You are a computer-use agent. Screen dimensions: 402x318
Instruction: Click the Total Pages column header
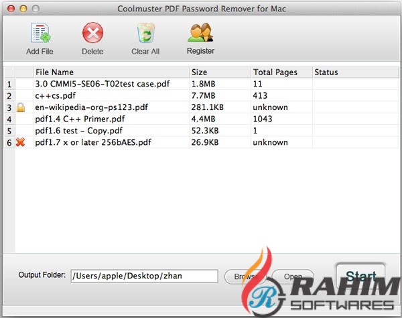click(281, 72)
